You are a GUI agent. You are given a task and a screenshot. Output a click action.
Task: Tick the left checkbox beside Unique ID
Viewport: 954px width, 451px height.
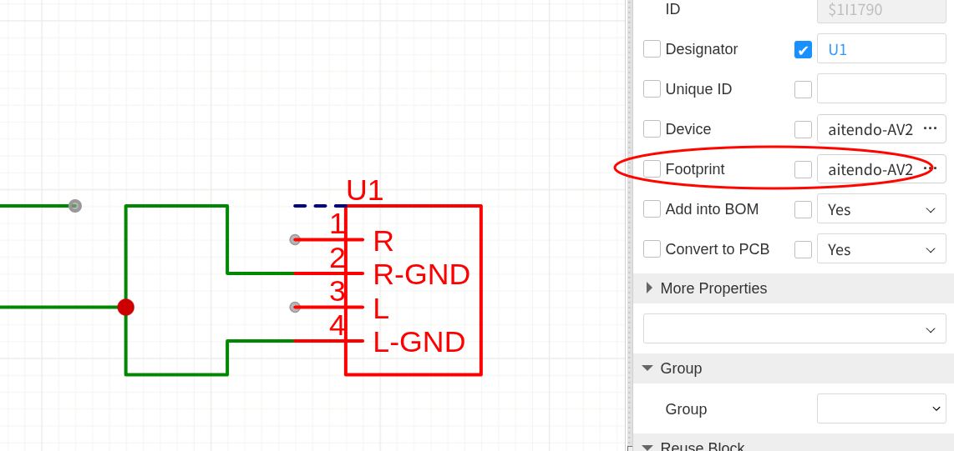pyautogui.click(x=652, y=89)
